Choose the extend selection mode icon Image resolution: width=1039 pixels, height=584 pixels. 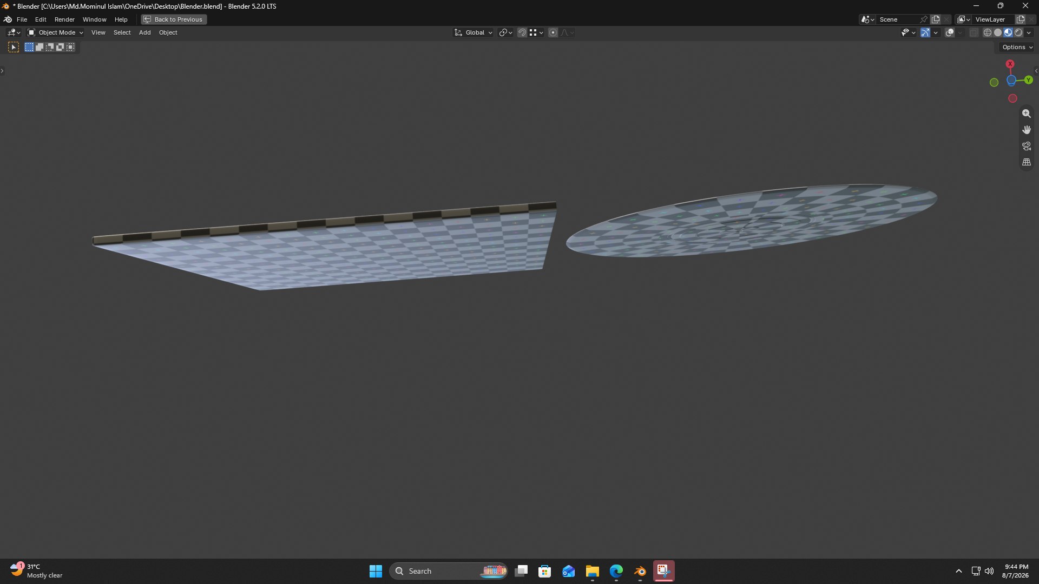point(40,47)
